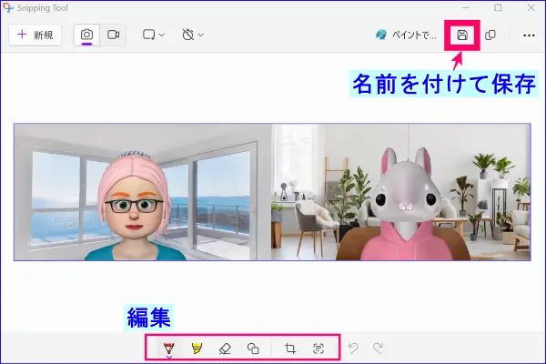Viewport: 546px width, 364px height.
Task: Switch to video record mode
Action: coord(113,35)
